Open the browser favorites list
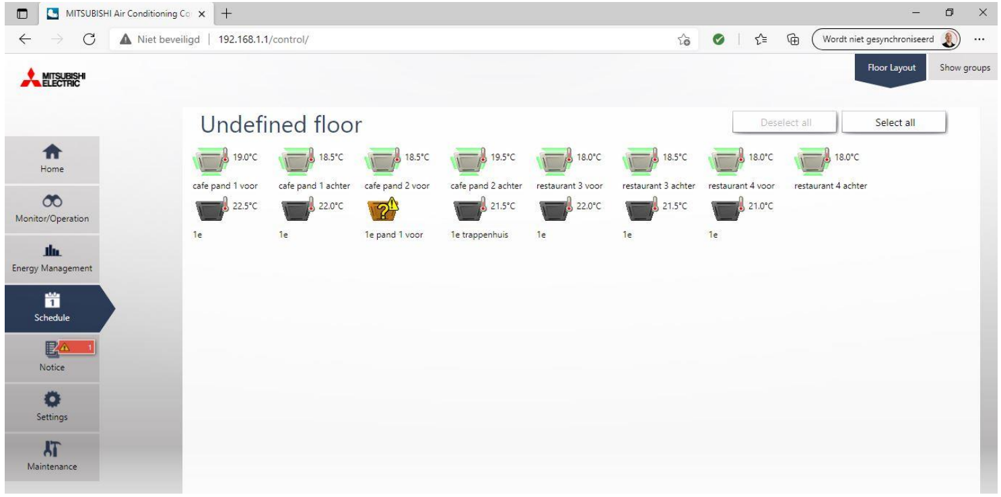The width and height of the screenshot is (1001, 497). coord(754,39)
